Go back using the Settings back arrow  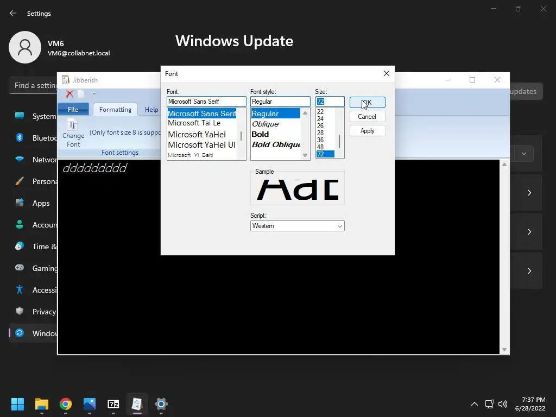pyautogui.click(x=13, y=13)
